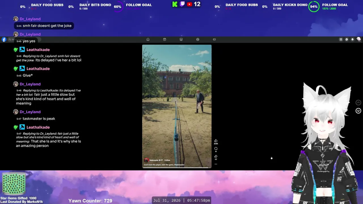Follow the Taskmaster page
The image size is (363, 204).
[x=167, y=160]
